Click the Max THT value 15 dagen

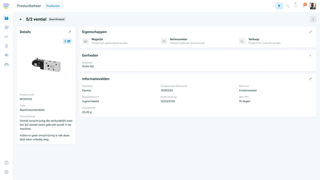tap(245, 101)
